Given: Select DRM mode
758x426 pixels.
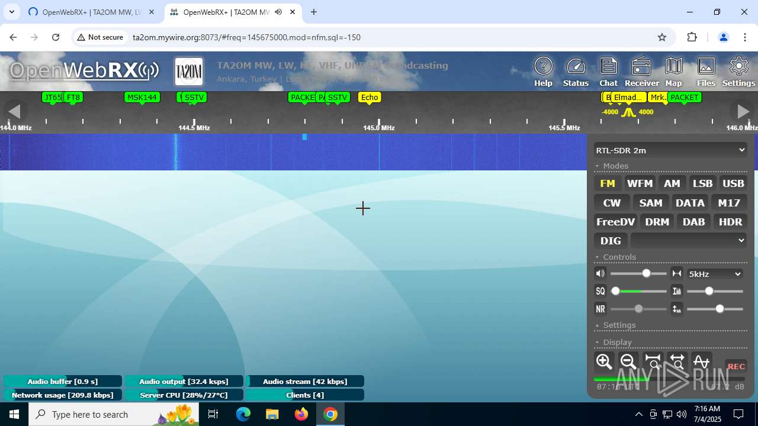Looking at the screenshot, I should pos(657,221).
